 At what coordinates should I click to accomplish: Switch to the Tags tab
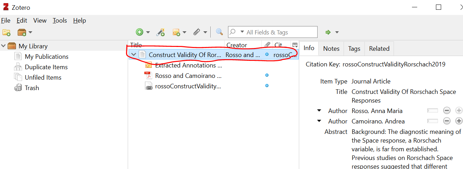354,49
